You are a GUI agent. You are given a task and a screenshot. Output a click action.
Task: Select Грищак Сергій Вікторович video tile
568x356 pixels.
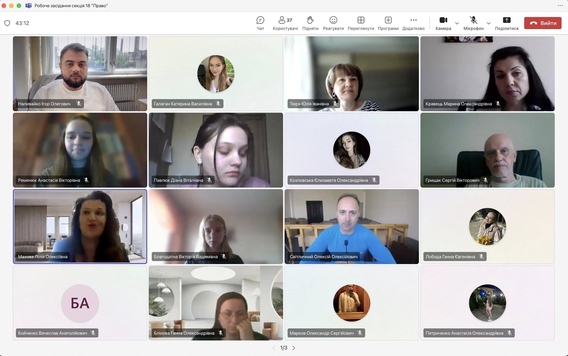point(488,150)
